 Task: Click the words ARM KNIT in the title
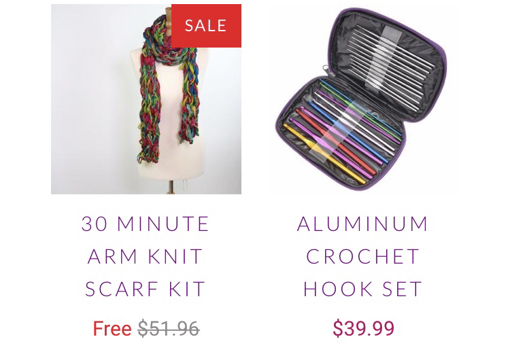click(x=145, y=256)
